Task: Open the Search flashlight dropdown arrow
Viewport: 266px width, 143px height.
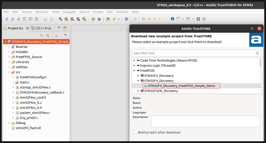Action: pyautogui.click(x=119, y=19)
